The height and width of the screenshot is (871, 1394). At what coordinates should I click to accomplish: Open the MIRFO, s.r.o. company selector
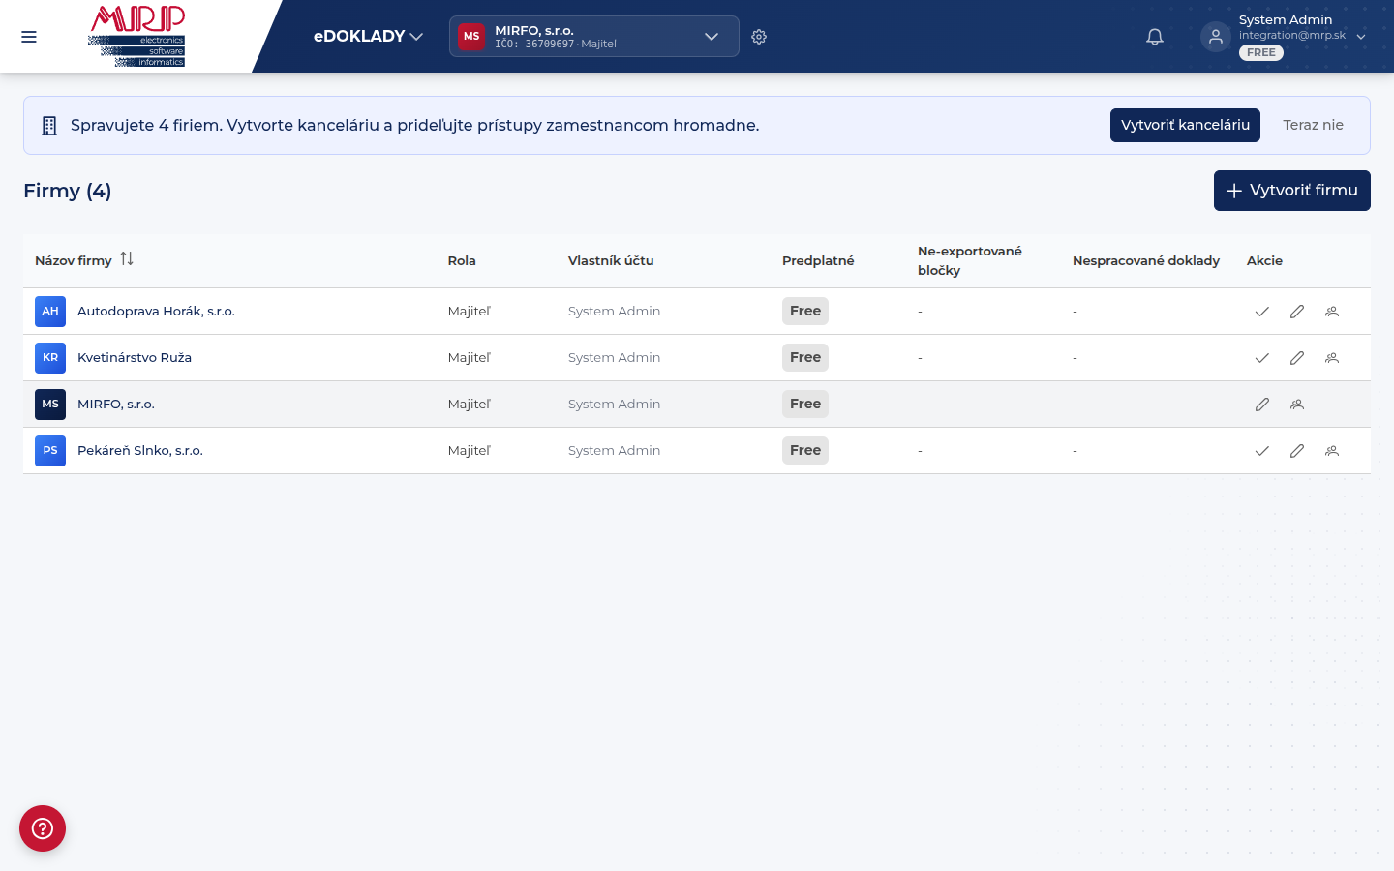click(594, 37)
